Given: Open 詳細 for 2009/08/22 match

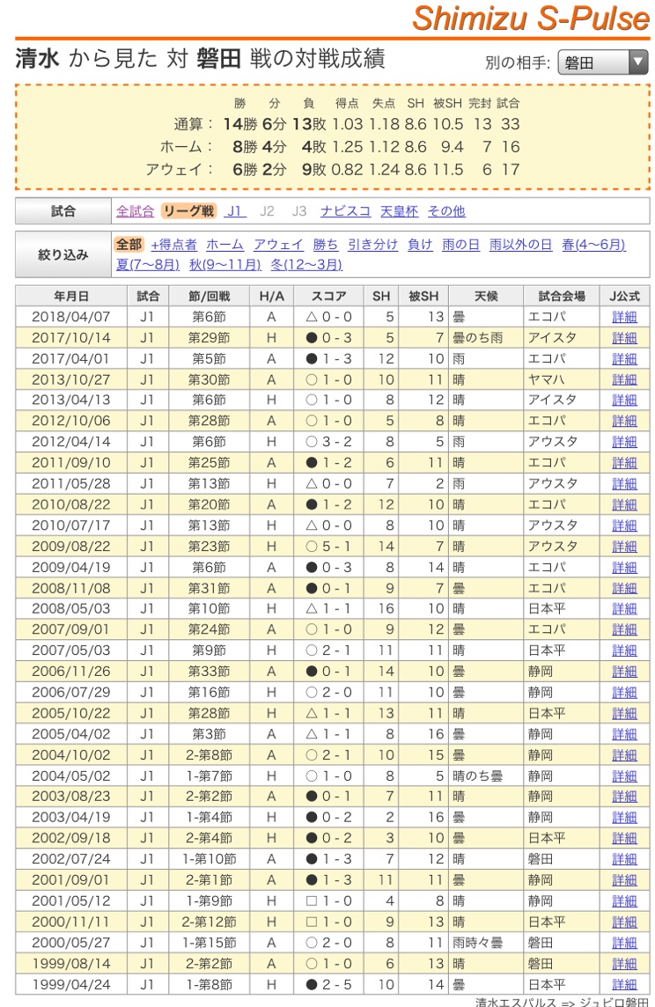Looking at the screenshot, I should [x=624, y=547].
